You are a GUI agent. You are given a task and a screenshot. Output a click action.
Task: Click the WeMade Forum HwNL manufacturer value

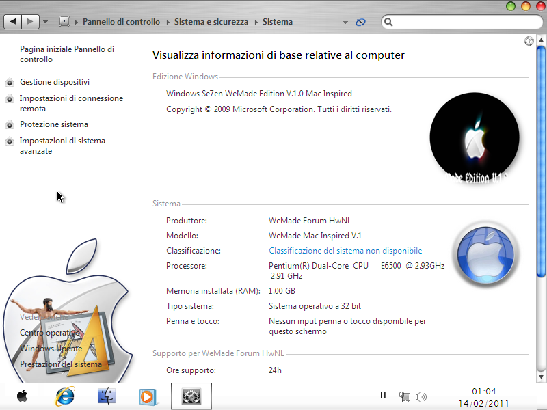310,221
